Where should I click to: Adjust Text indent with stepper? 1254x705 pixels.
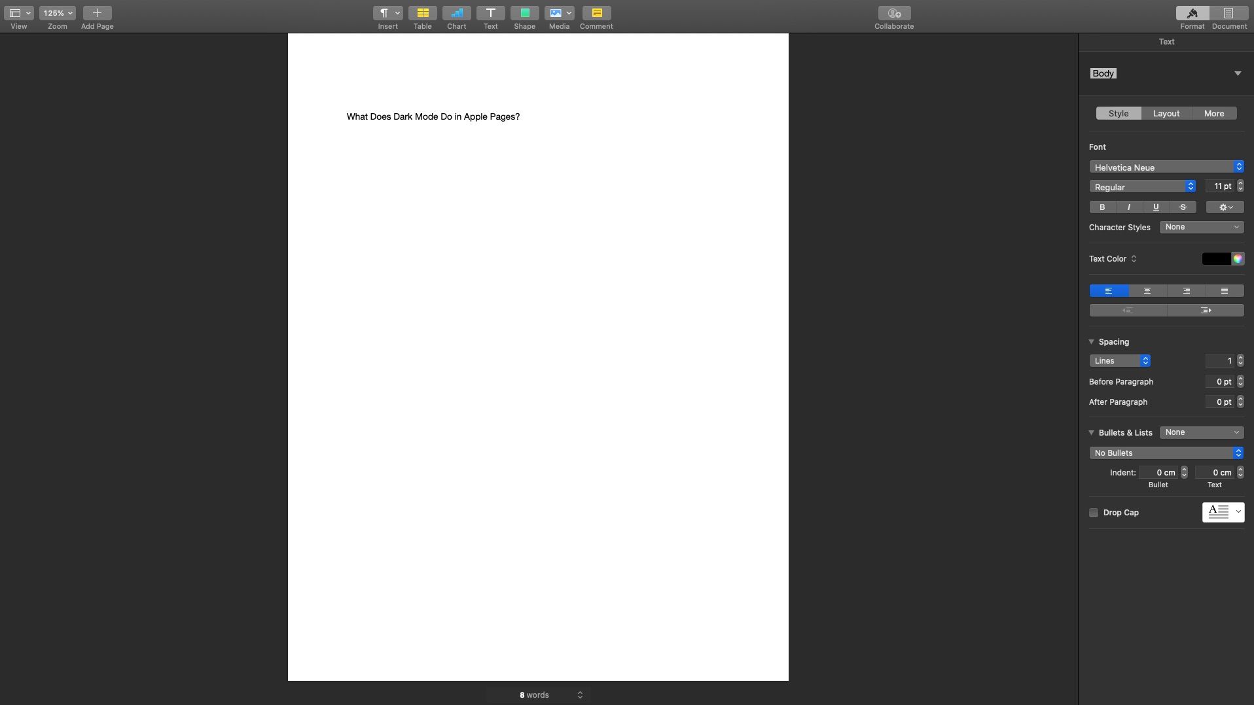pos(1240,473)
